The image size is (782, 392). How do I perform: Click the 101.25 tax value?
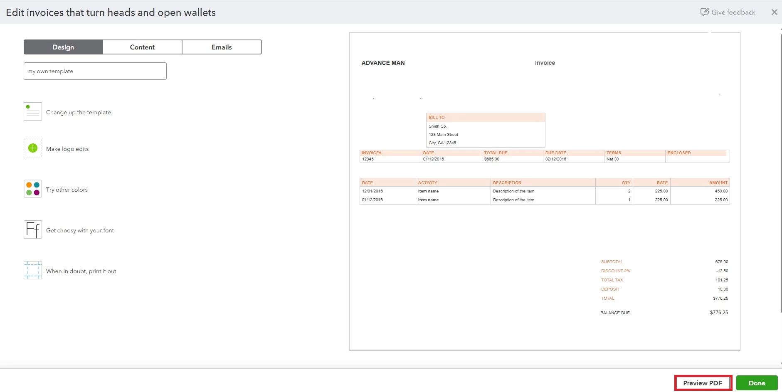722,280
